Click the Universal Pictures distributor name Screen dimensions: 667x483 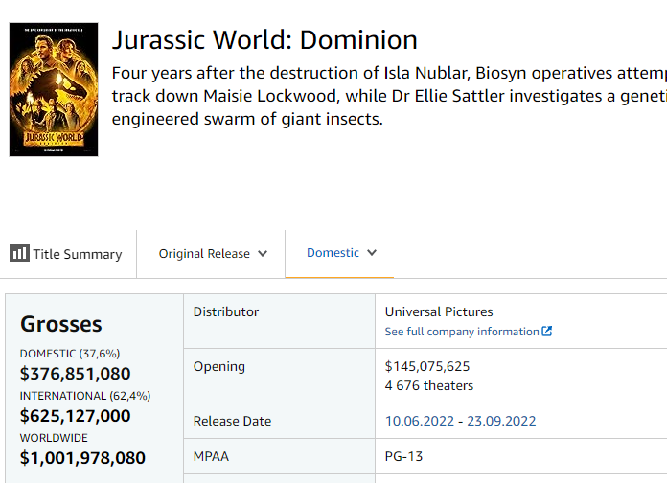tap(439, 311)
